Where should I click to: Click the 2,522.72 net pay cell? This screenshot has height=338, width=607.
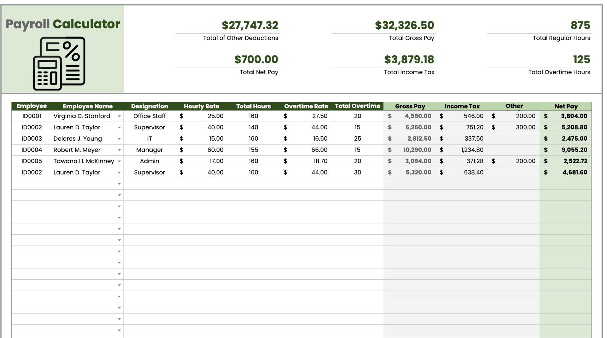pos(566,161)
